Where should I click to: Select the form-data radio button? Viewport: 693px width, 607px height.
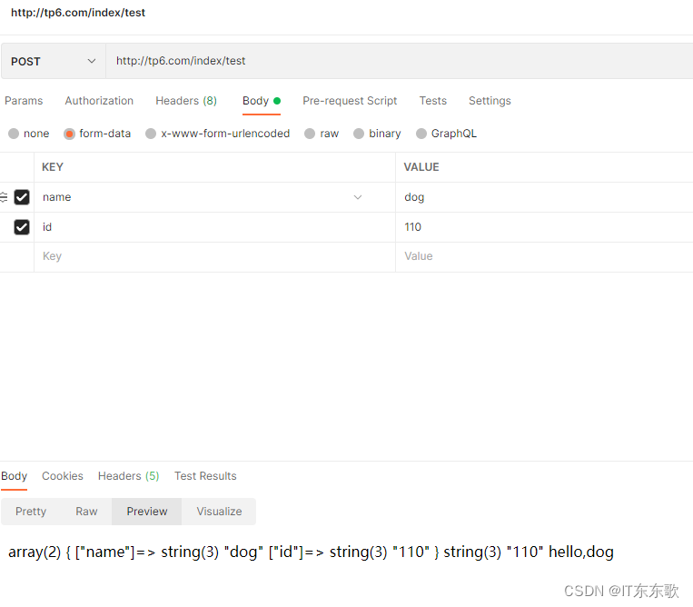(x=69, y=134)
